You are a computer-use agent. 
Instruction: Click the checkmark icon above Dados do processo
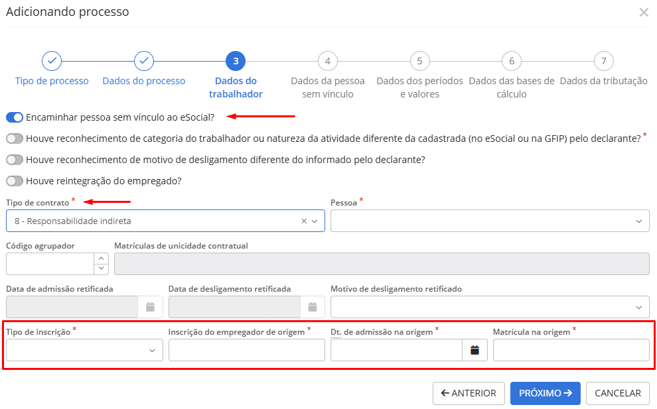click(x=144, y=60)
